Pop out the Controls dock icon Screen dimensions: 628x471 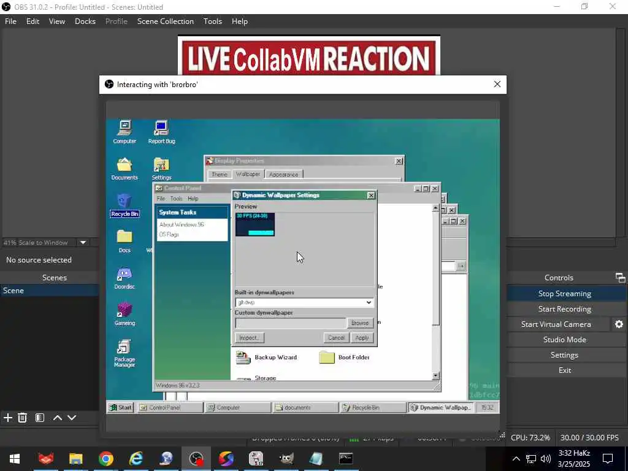click(x=620, y=278)
